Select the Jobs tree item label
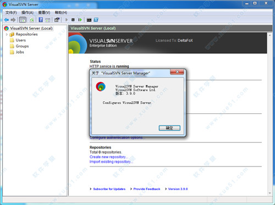The width and height of the screenshot is (275, 205). pyautogui.click(x=20, y=52)
